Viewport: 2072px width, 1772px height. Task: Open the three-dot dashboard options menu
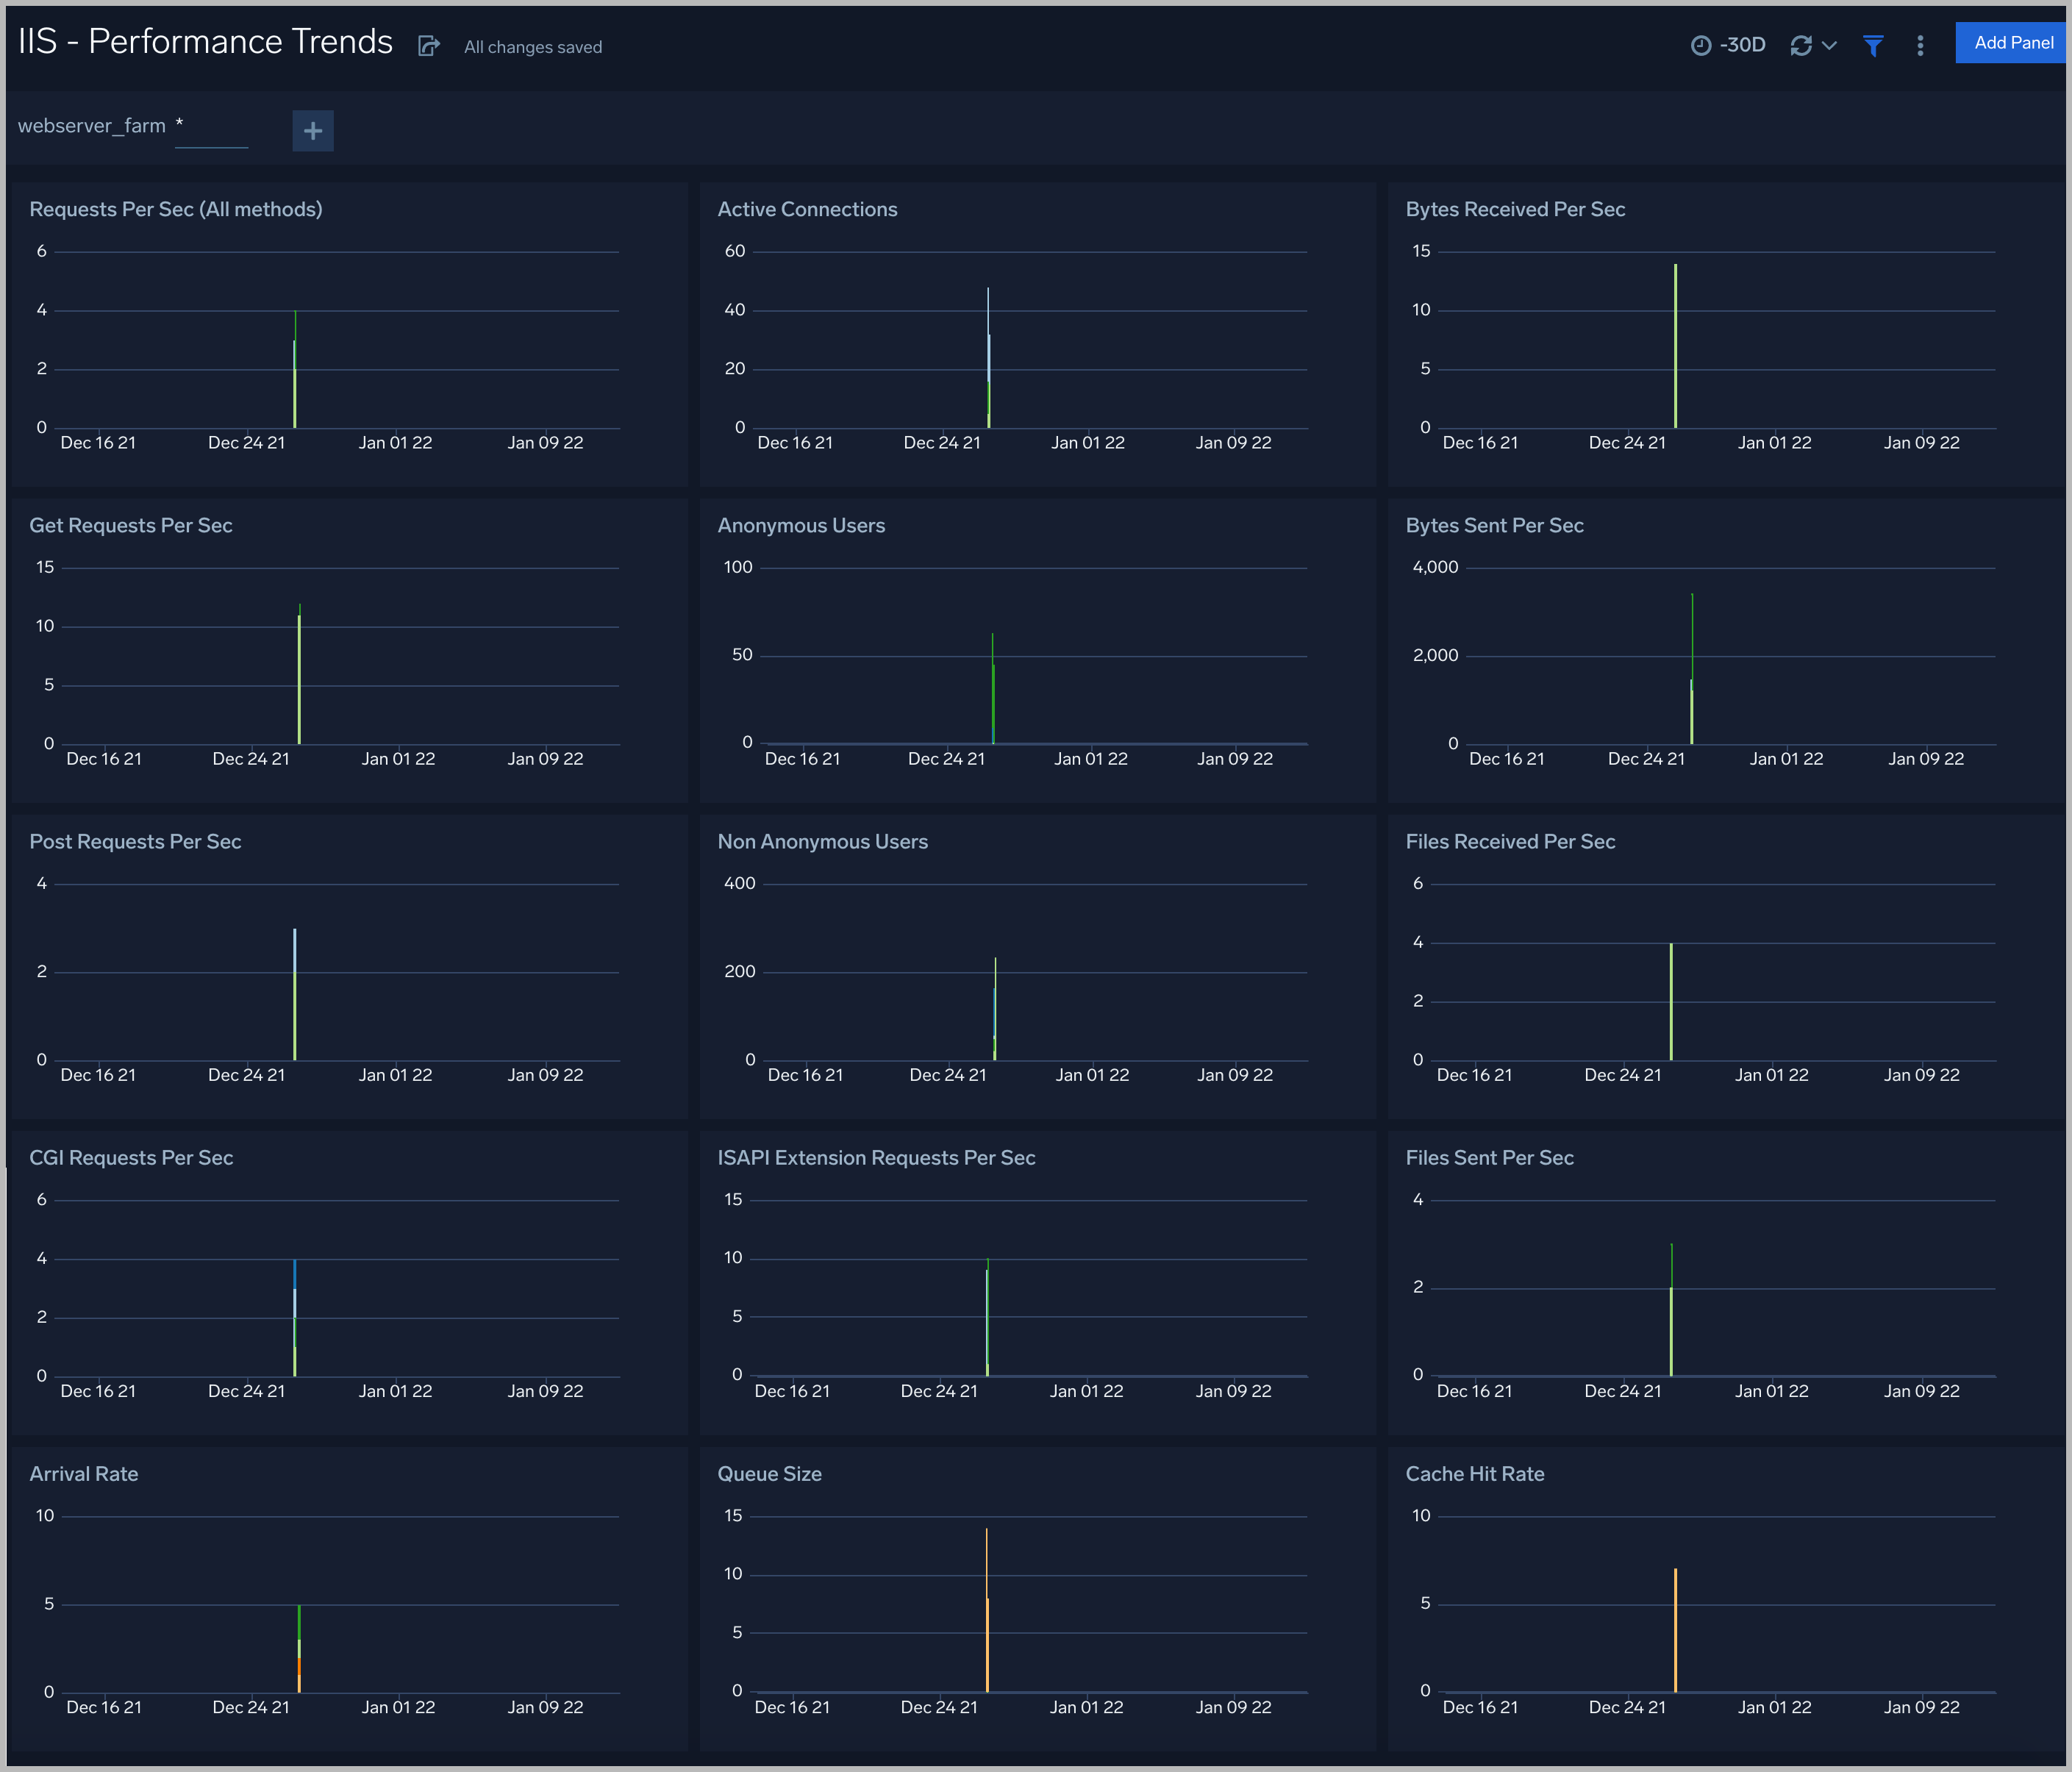click(1920, 45)
